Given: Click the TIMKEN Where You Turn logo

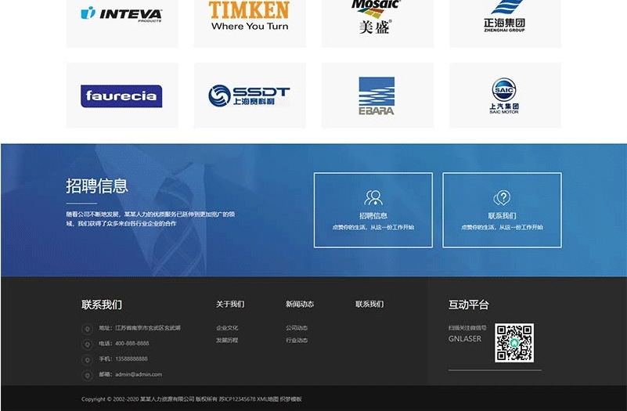Looking at the screenshot, I should (x=250, y=16).
